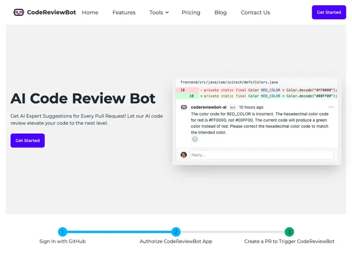Click the bot's review comment text
The height and width of the screenshot is (253, 352).
260,123
